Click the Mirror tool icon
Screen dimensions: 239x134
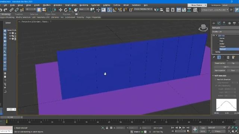pyautogui.click(x=156, y=10)
